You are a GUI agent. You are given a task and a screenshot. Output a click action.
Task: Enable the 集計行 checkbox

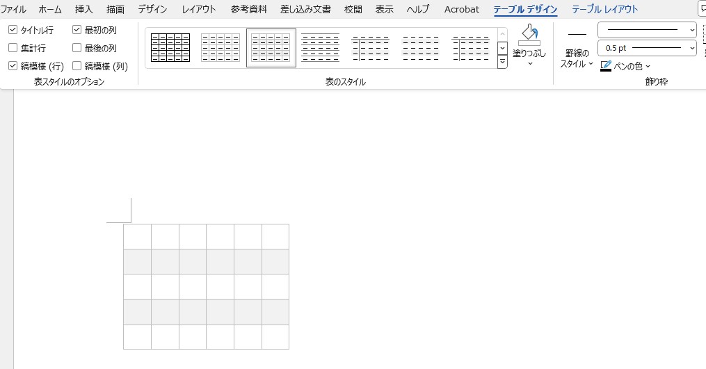coord(13,48)
